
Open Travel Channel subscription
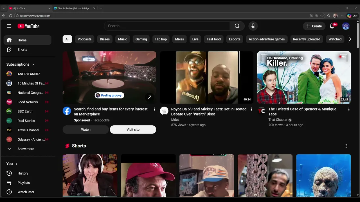(x=28, y=130)
